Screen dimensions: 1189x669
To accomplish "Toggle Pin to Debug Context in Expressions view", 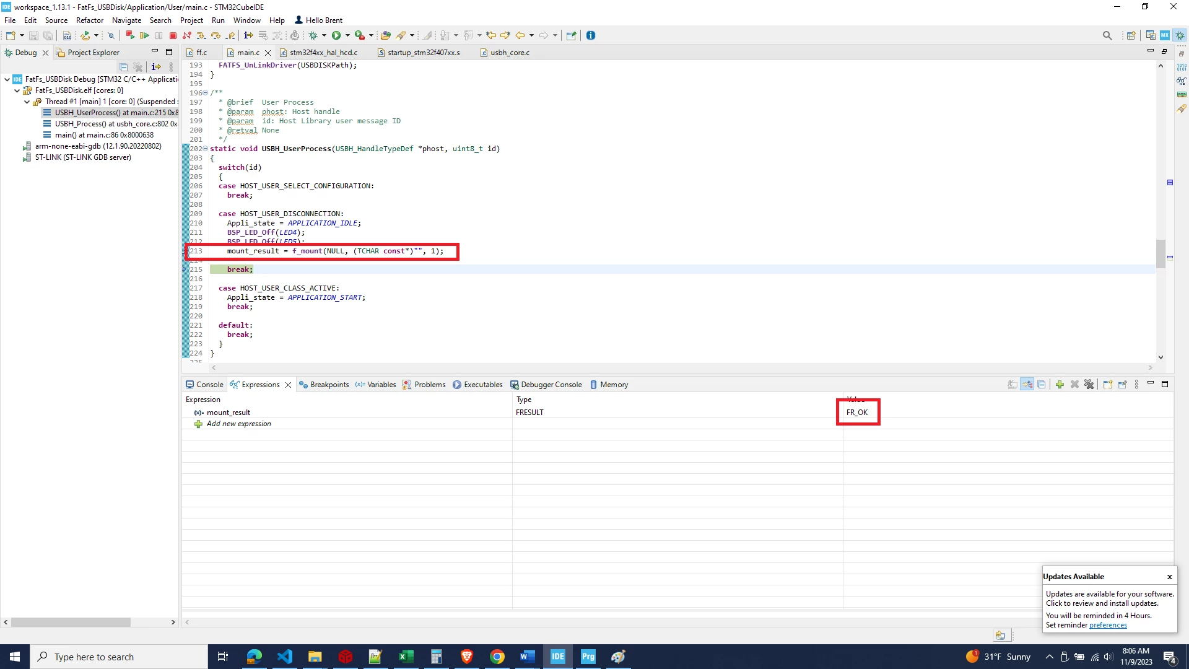I will (x=1123, y=385).
